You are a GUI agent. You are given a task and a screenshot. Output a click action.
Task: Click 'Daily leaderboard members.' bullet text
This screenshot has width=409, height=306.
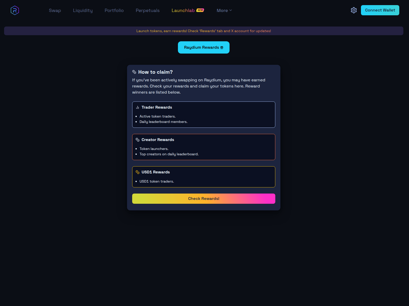point(163,122)
